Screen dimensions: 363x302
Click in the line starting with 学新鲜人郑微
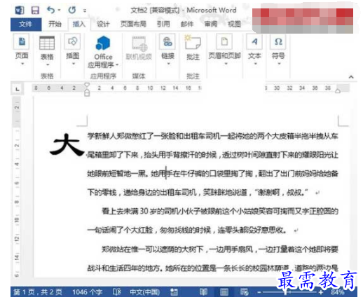pyautogui.click(x=212, y=136)
